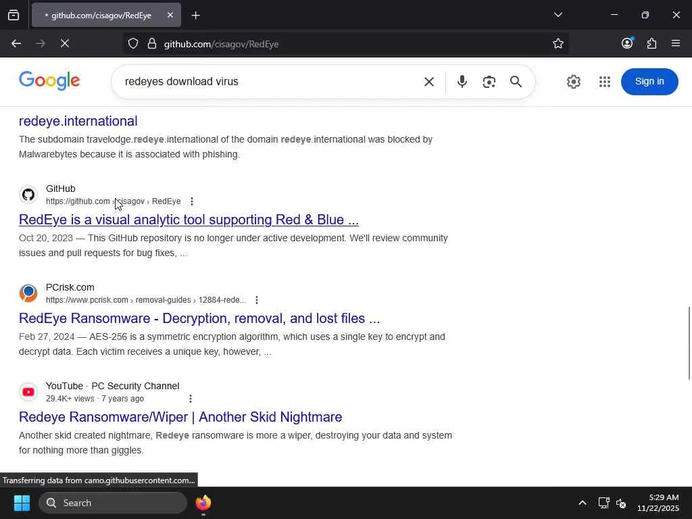This screenshot has width=692, height=519.
Task: Open RedEye Ransomware decryption result
Action: [199, 318]
